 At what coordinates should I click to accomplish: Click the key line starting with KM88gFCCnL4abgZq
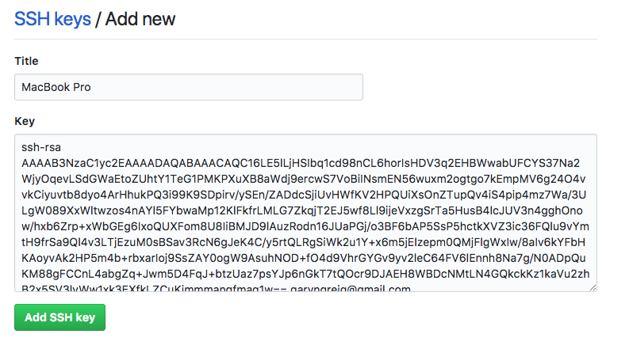(x=301, y=274)
